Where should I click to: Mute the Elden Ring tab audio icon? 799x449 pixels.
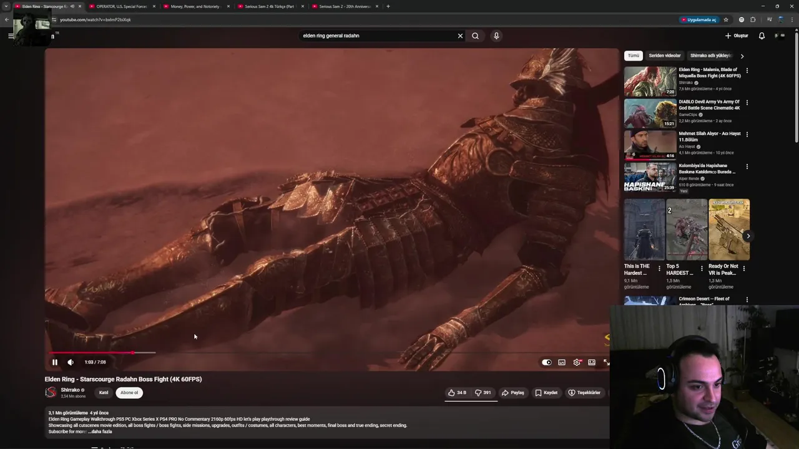point(72,6)
